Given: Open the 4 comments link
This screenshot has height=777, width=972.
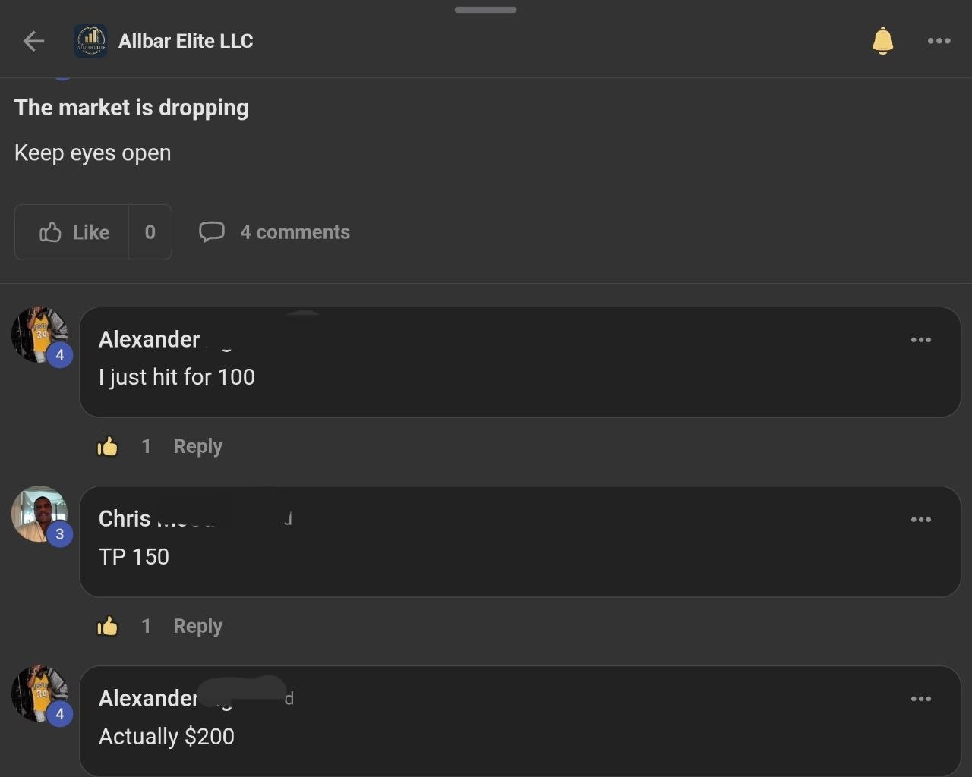Looking at the screenshot, I should click(x=295, y=232).
